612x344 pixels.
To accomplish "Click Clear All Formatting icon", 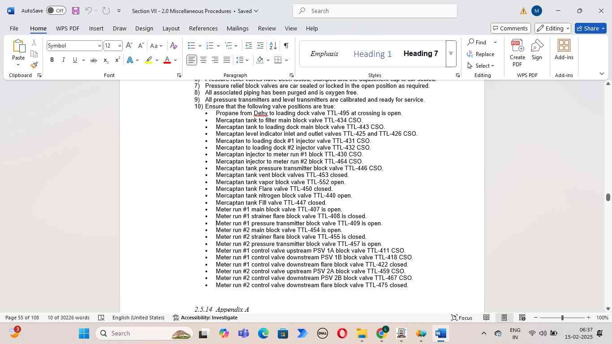I will pyautogui.click(x=174, y=46).
